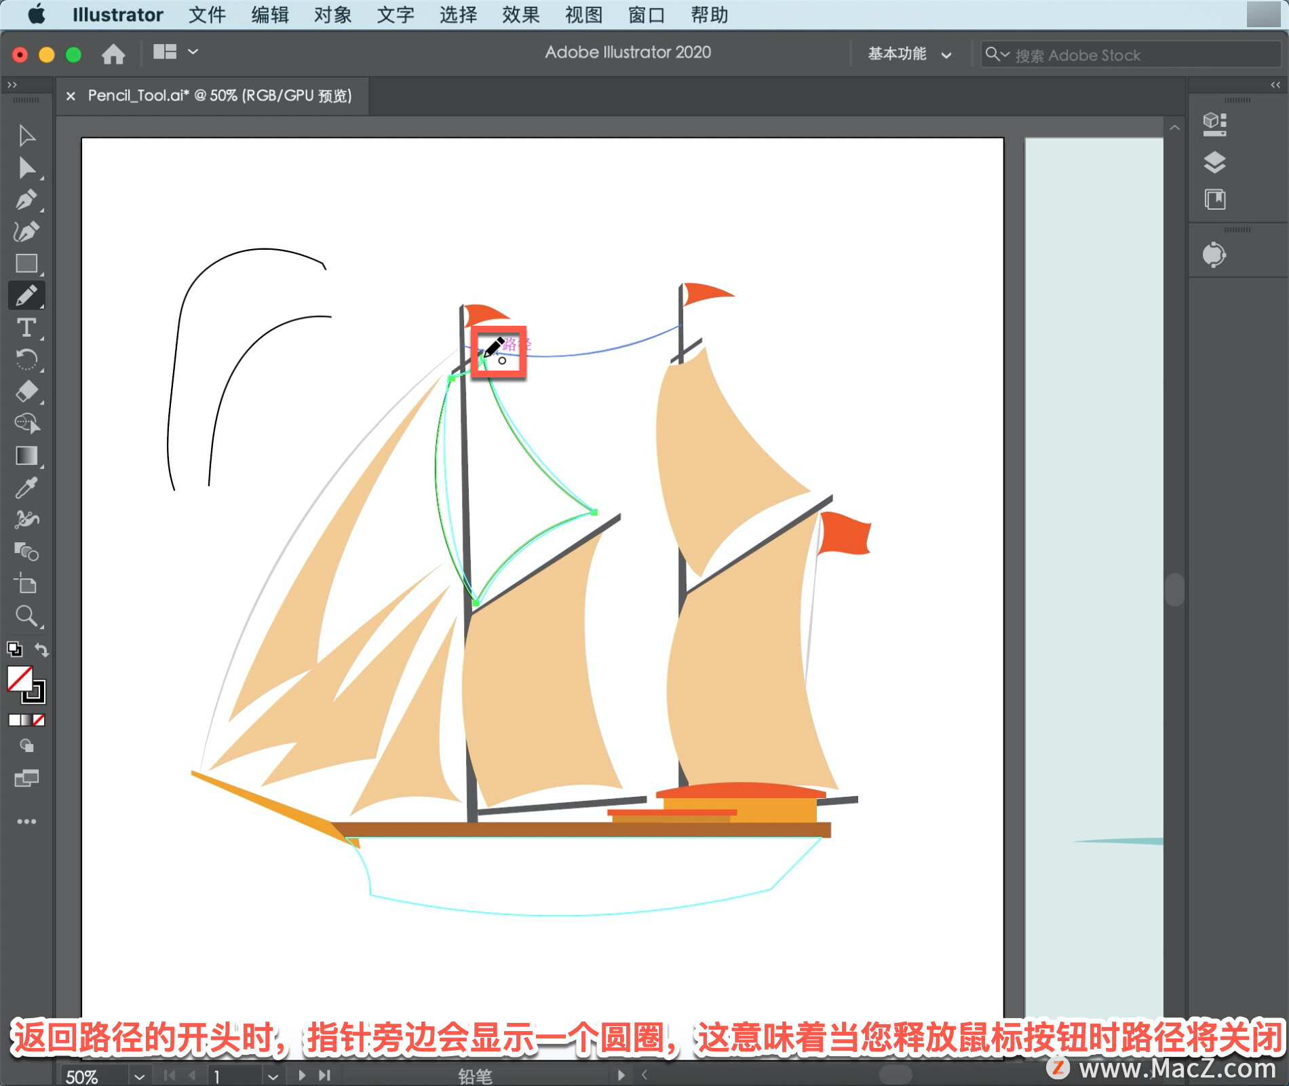Open the Layers panel icon
Image resolution: width=1289 pixels, height=1086 pixels.
pyautogui.click(x=1214, y=162)
